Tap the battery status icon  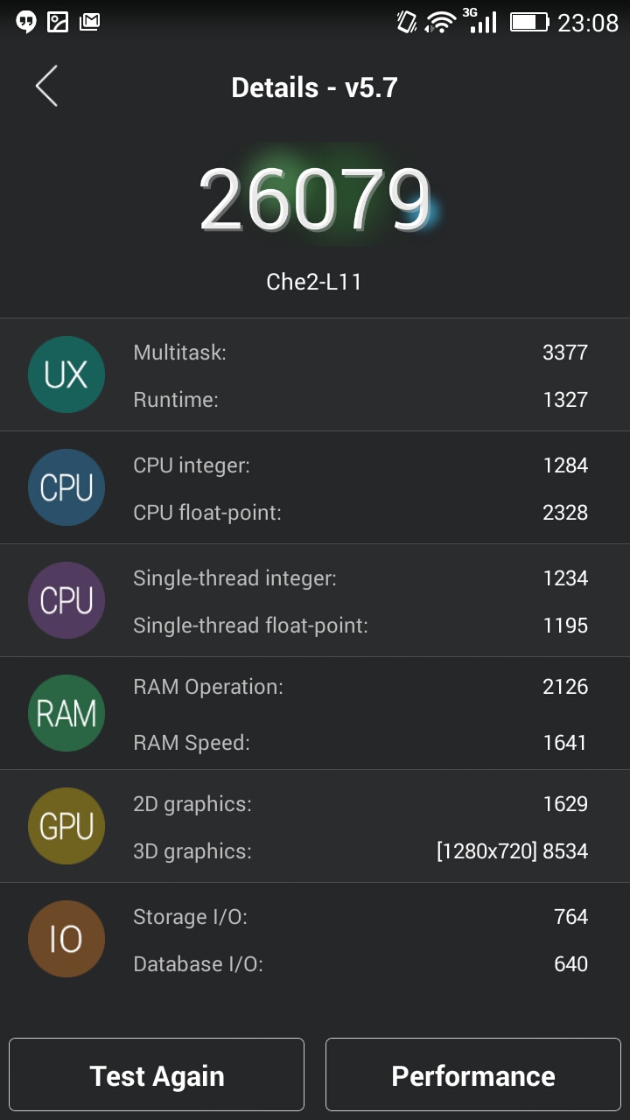pos(529,22)
